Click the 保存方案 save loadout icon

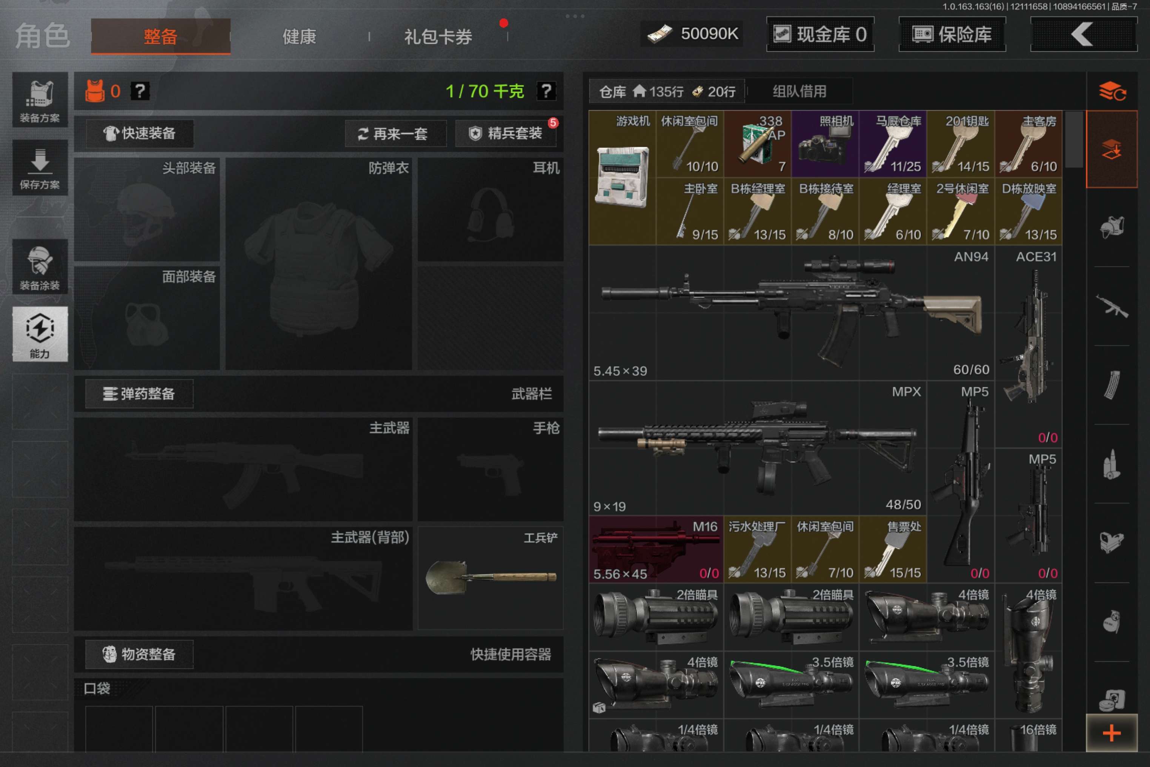40,168
